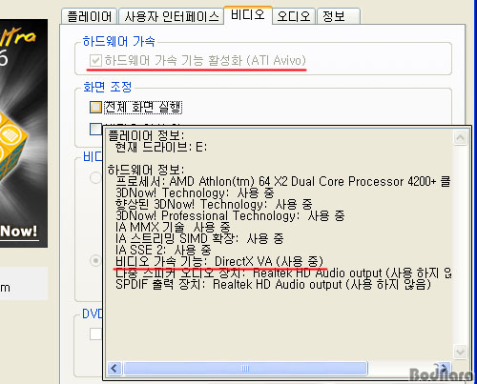The image size is (477, 384).
Task: Open the 사용자 인터페이스 tab
Action: 172,16
